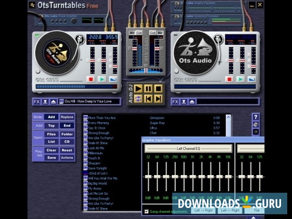Click the right deck green play button
Image resolution: width=292 pixels, height=219 pixels.
point(240,79)
